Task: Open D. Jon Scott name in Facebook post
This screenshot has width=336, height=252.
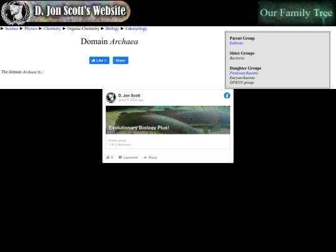Action: pyautogui.click(x=129, y=96)
